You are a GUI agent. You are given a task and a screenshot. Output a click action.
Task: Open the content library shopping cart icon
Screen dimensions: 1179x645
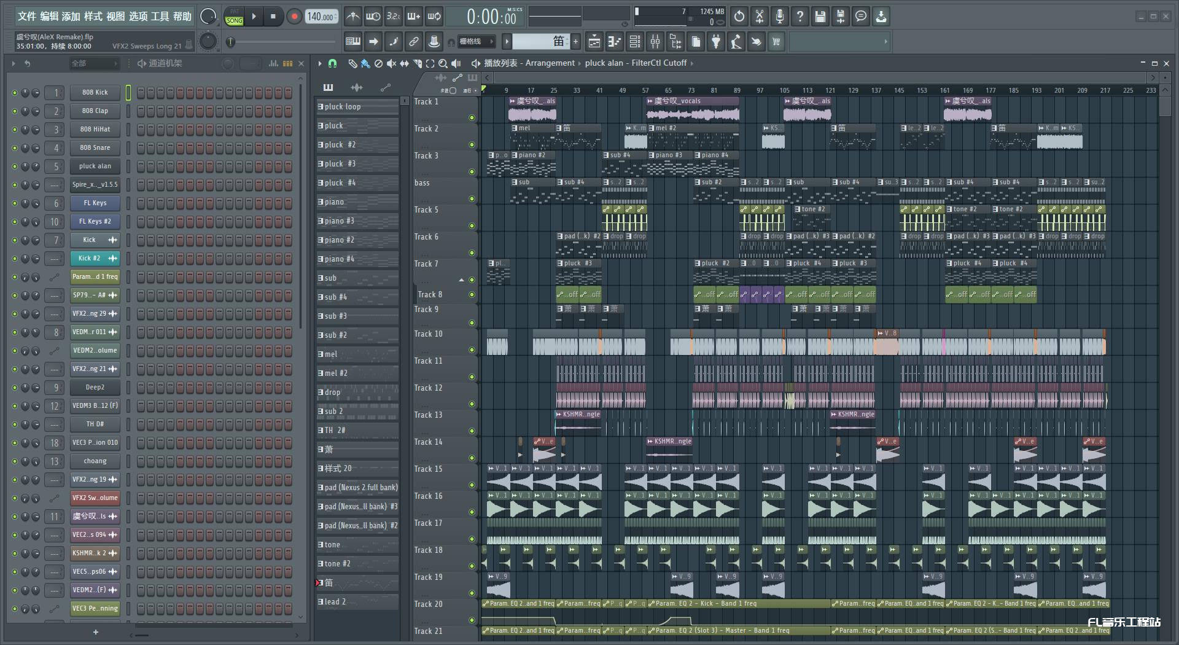777,42
